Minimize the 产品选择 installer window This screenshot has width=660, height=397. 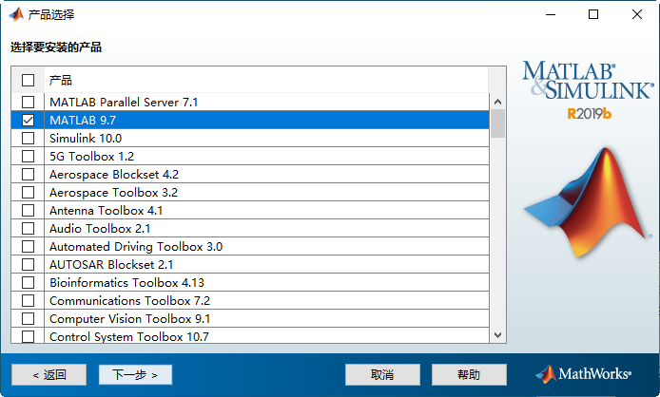[x=551, y=14]
